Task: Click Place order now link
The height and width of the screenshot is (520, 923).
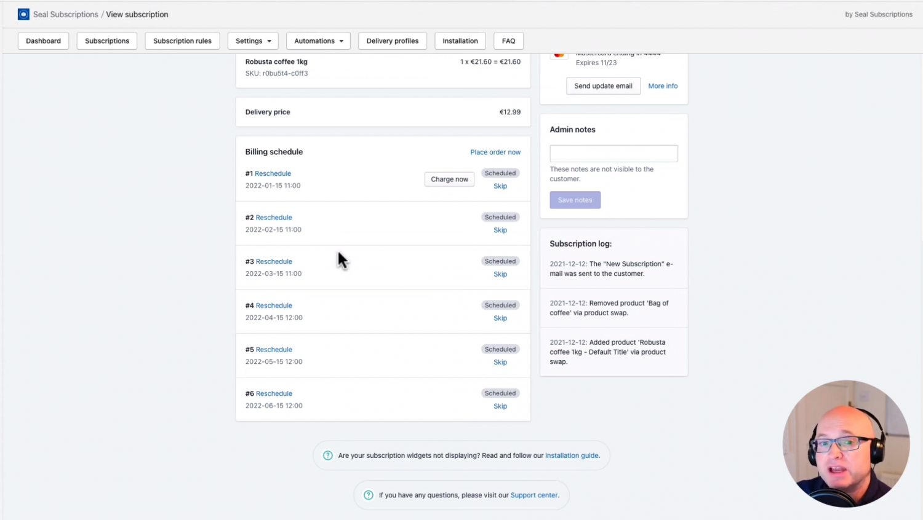Action: pos(495,152)
